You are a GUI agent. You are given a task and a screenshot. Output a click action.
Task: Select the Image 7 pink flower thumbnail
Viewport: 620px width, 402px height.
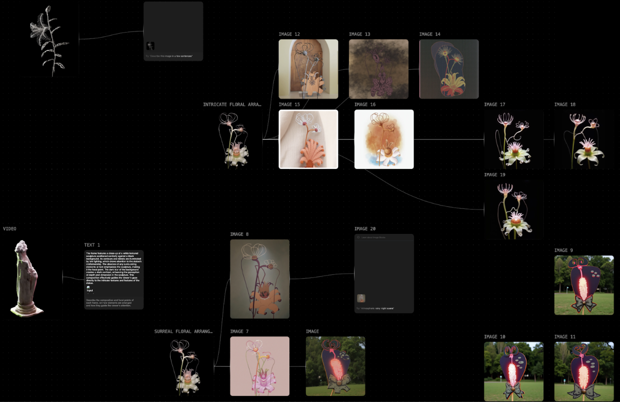click(259, 366)
